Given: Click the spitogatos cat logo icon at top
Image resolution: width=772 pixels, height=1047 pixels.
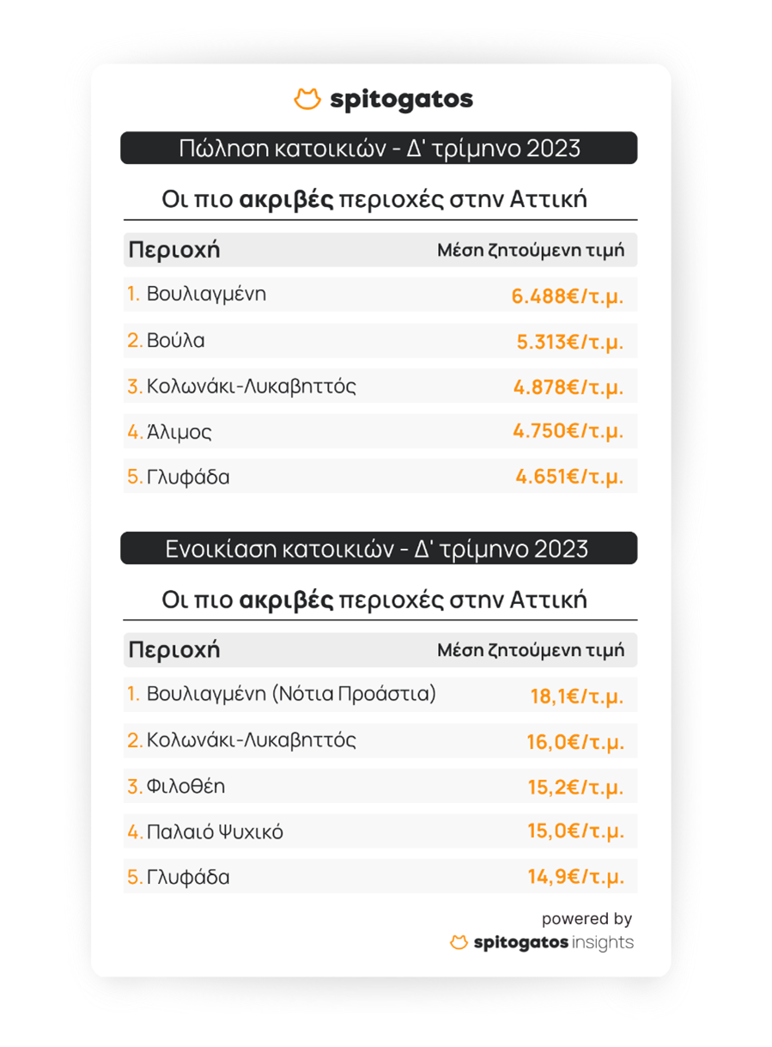Looking at the screenshot, I should point(307,100).
